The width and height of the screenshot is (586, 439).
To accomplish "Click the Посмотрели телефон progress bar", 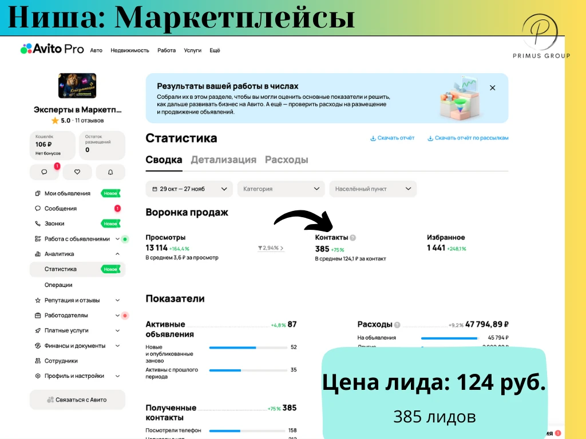I will 248,431.
